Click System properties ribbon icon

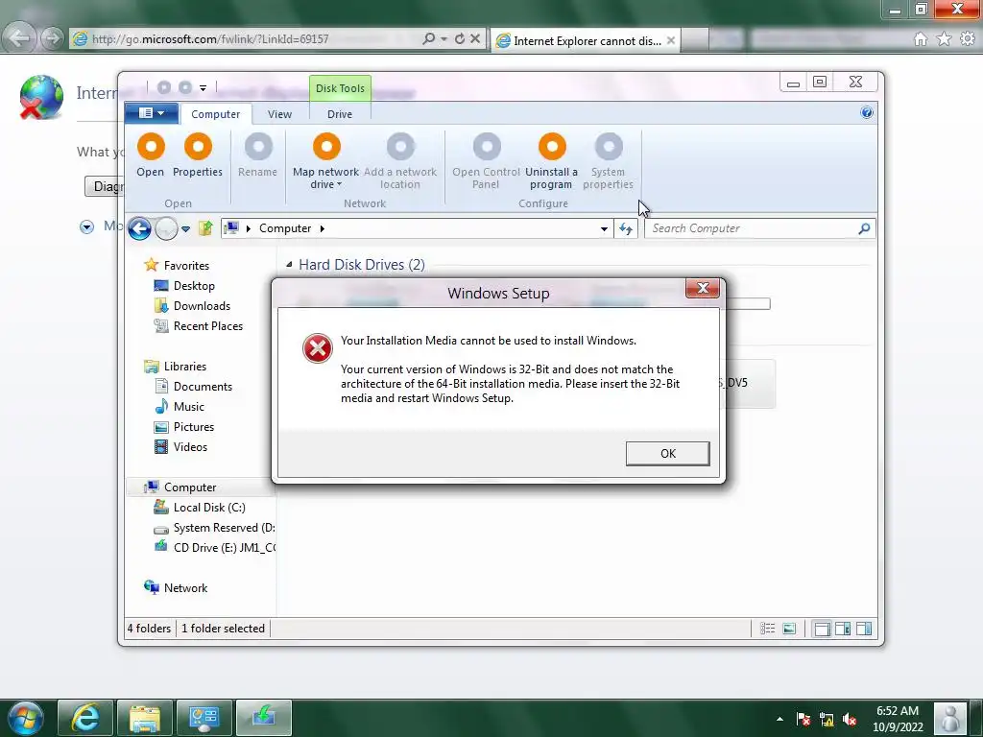pos(608,147)
